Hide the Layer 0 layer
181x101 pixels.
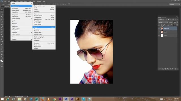tap(159, 32)
